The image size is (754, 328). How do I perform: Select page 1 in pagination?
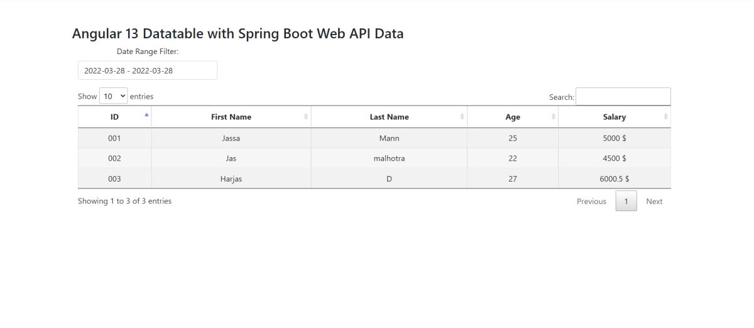tap(626, 201)
